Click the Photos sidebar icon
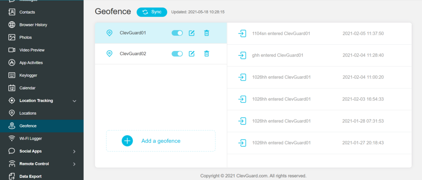Image resolution: width=422 pixels, height=180 pixels. click(x=12, y=37)
